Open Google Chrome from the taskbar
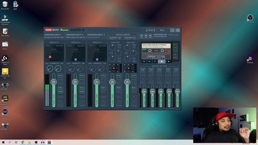The width and height of the screenshot is (258, 145). pyautogui.click(x=23, y=142)
